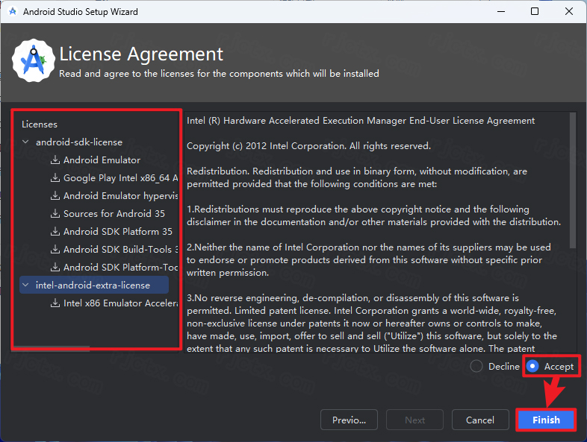The height and width of the screenshot is (442, 587).
Task: Select intel-android-extra-license tree item
Action: tap(93, 285)
